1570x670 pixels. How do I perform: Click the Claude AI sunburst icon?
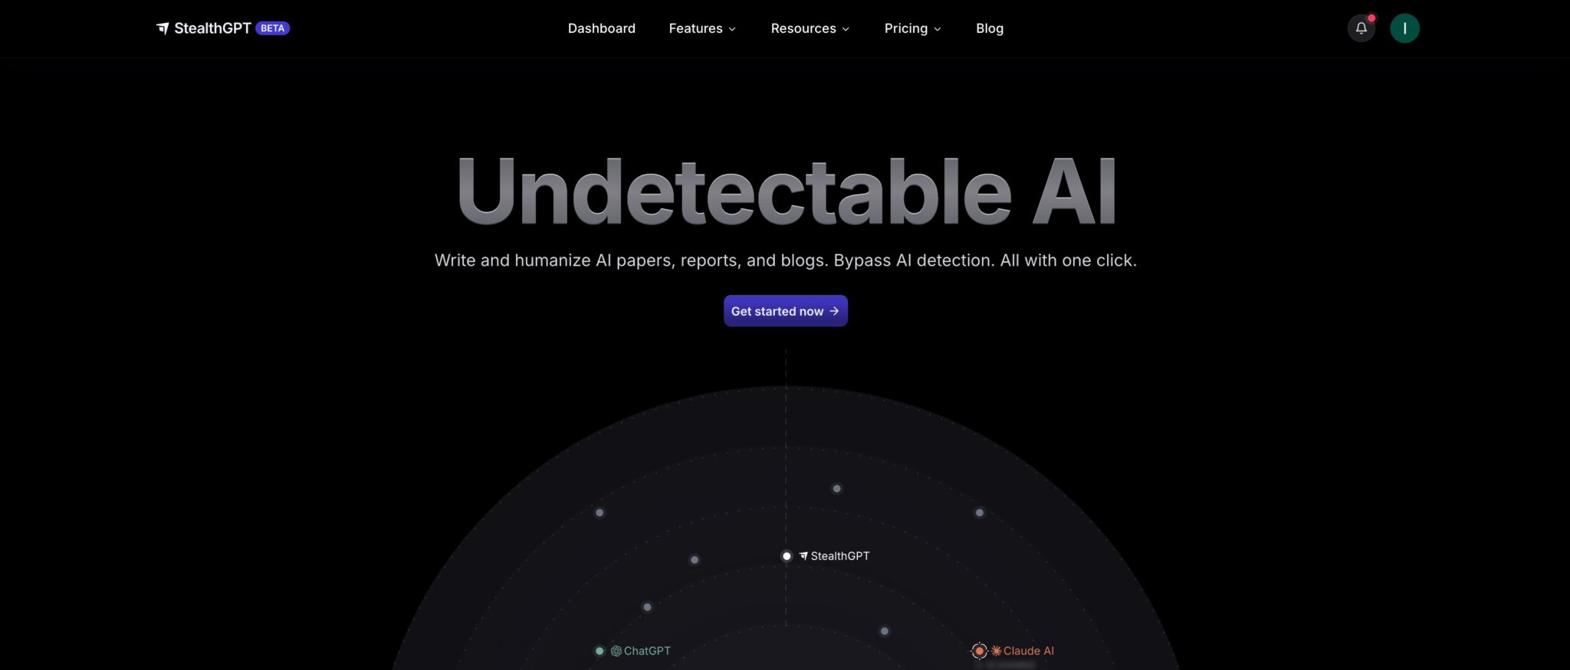[x=995, y=650]
